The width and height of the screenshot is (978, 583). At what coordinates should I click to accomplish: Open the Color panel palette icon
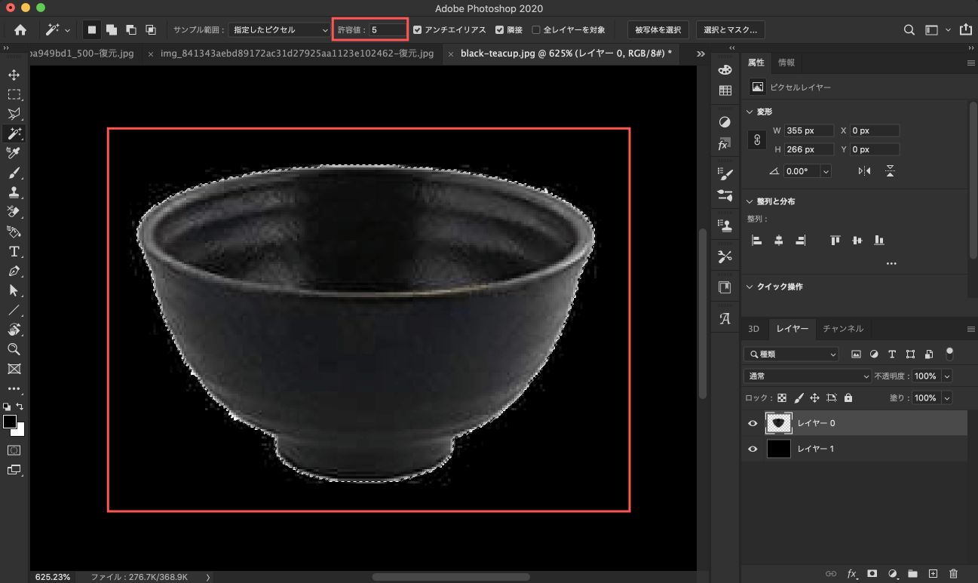point(725,70)
